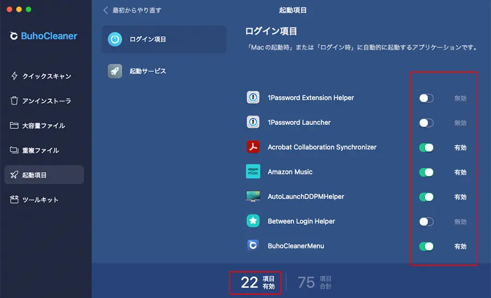This screenshot has width=491, height=298.
Task: Click the yellow minimize window button
Action: [19, 9]
